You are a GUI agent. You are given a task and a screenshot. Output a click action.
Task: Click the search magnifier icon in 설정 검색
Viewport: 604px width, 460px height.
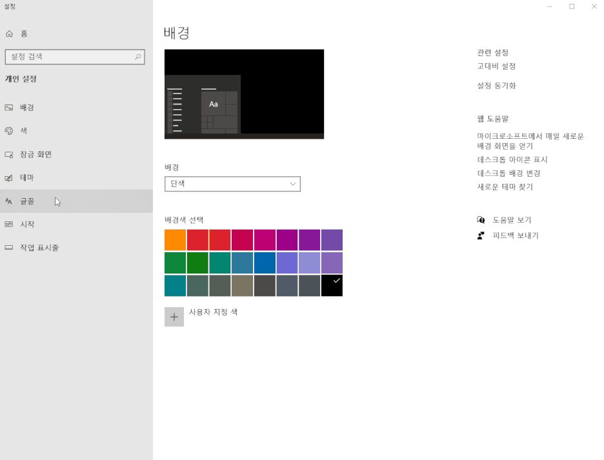click(137, 57)
